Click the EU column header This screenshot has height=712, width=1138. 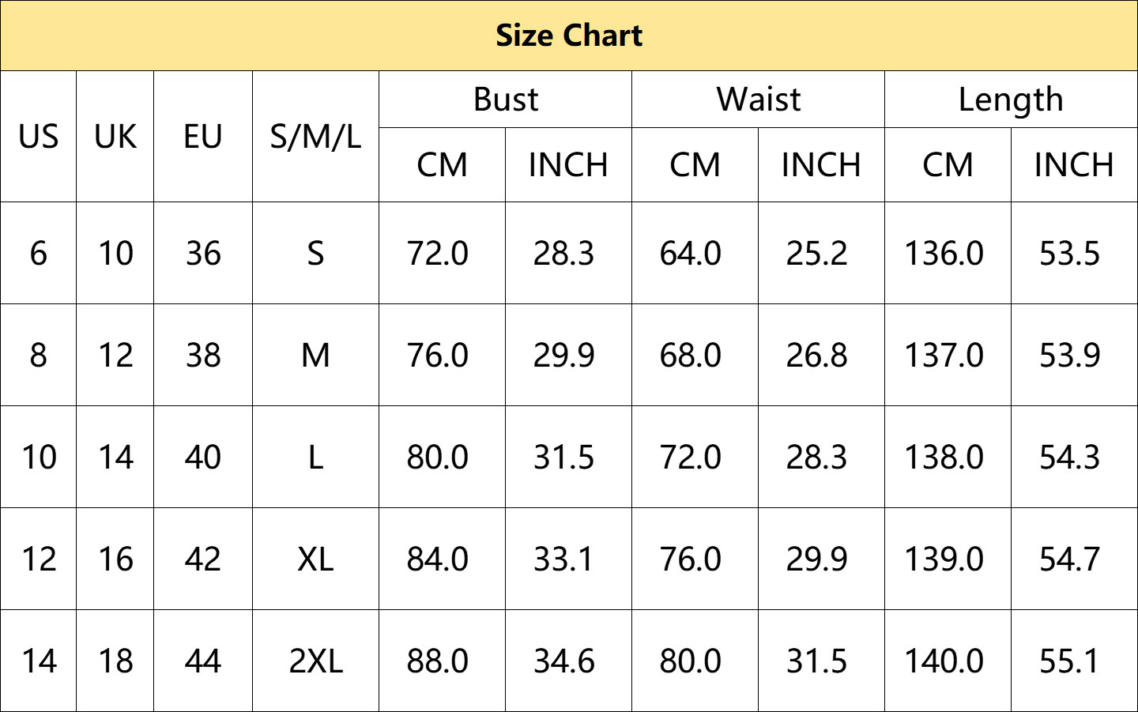point(203,137)
